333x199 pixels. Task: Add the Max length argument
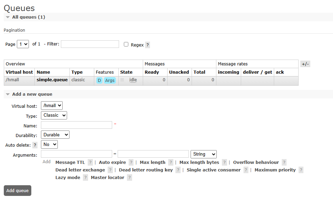(152, 163)
